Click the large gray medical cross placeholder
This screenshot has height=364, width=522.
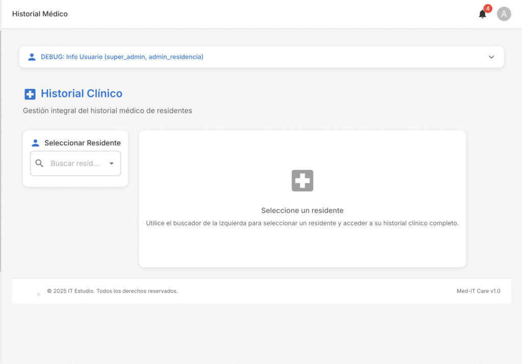coord(302,180)
